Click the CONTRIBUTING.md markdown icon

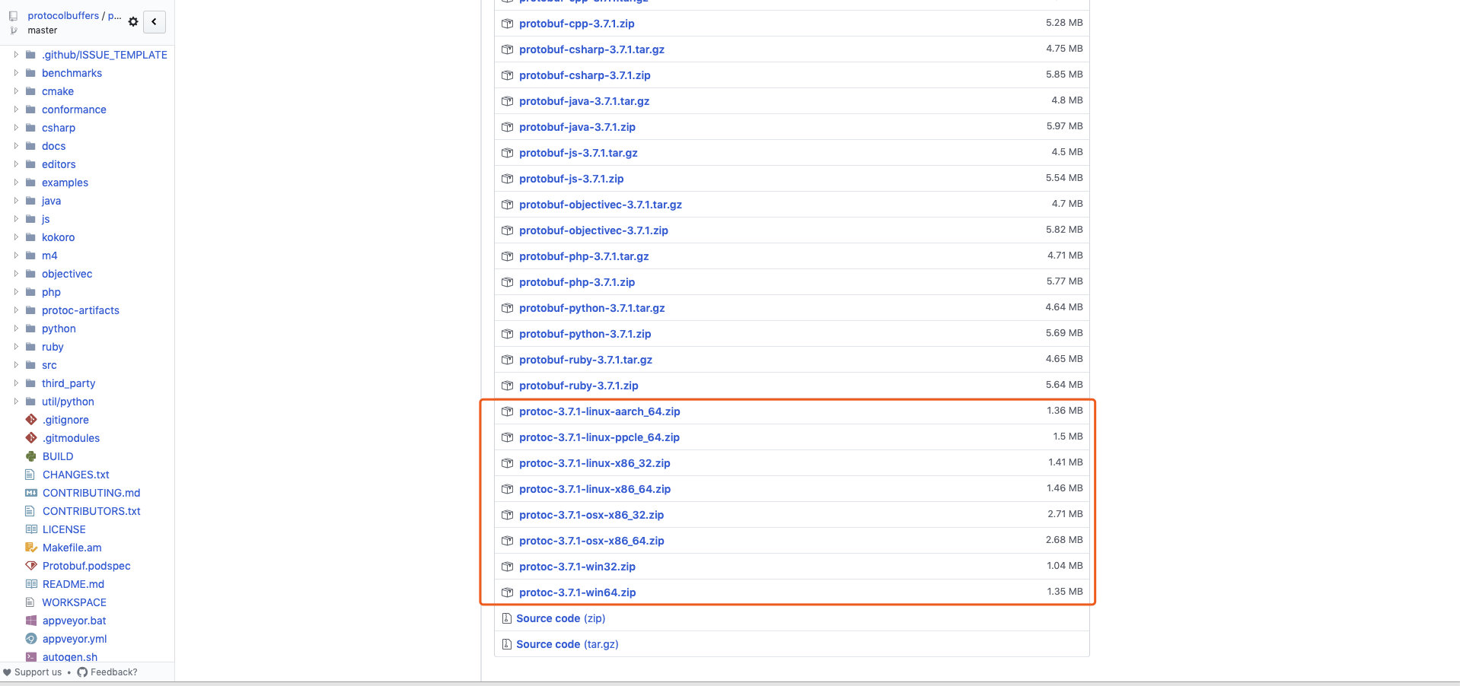[31, 493]
